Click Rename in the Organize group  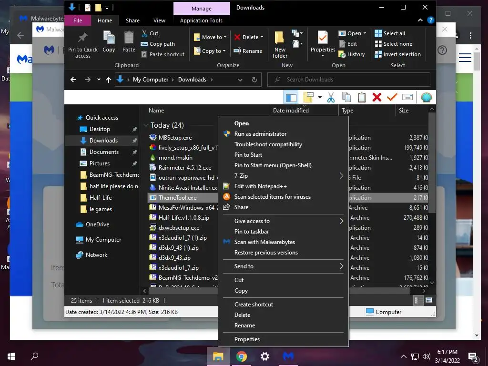(248, 51)
